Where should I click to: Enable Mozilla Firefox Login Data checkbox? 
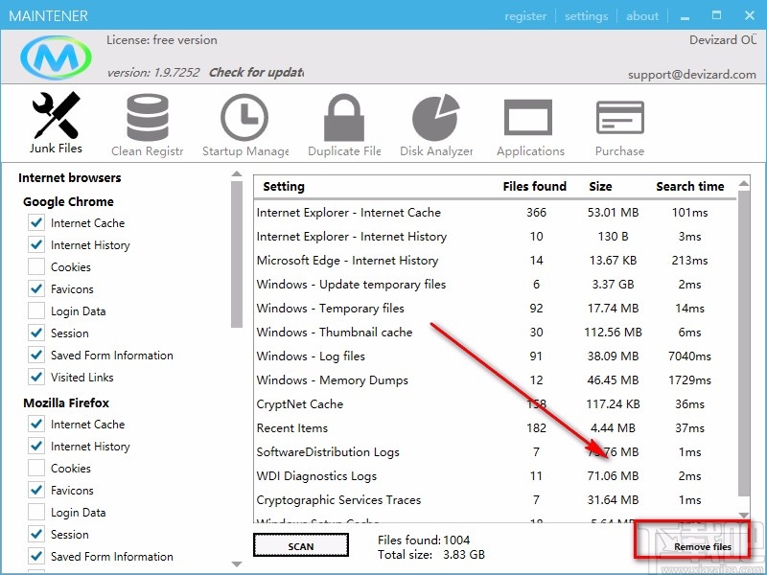(36, 512)
